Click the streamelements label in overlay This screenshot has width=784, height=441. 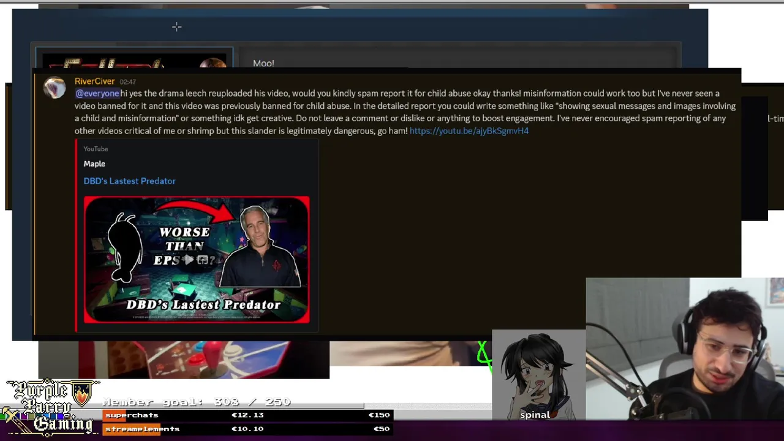click(142, 429)
